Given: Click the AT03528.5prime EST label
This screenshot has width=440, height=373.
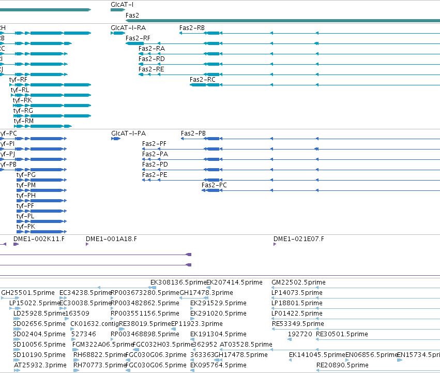Looking at the screenshot, I should click(246, 345).
